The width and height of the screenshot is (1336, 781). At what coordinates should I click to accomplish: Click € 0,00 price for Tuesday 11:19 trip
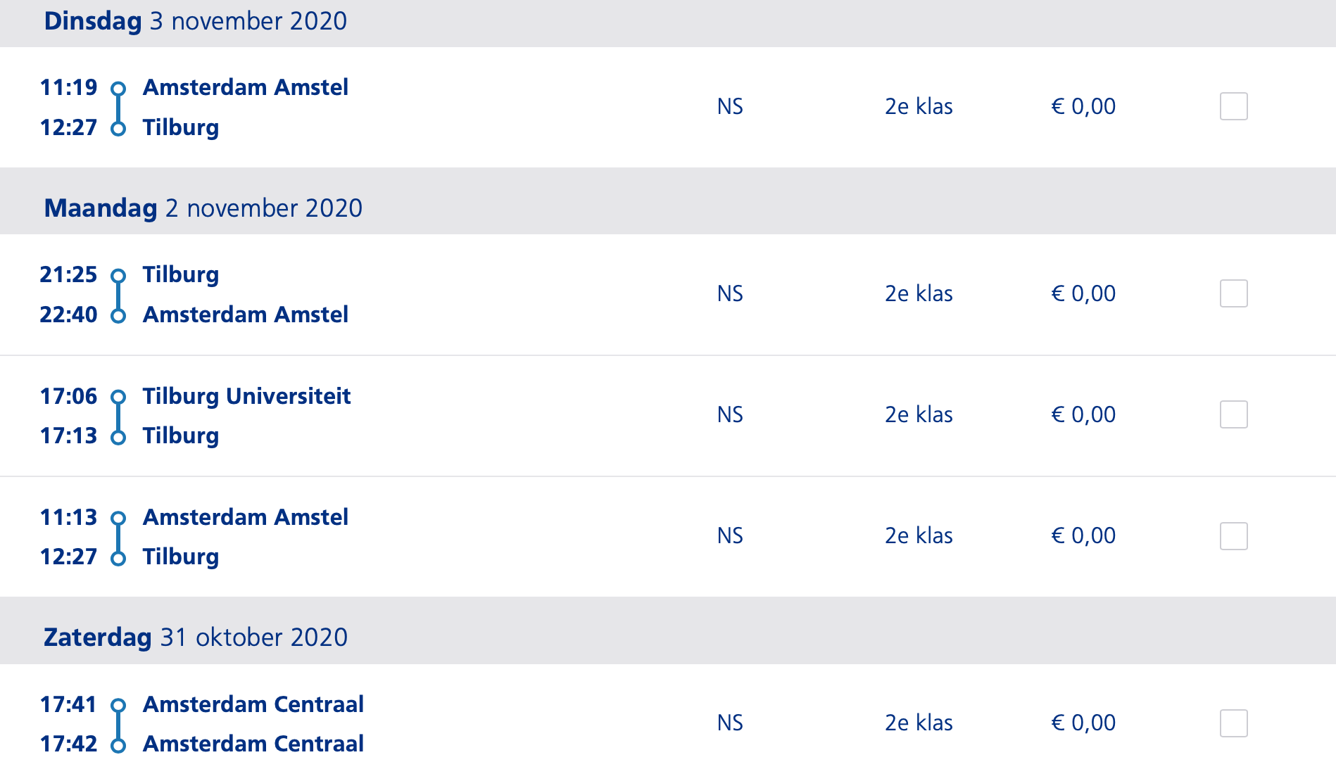click(1083, 106)
